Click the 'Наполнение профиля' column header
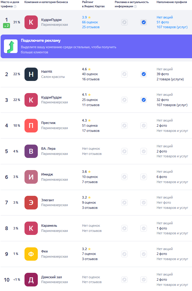This screenshot has height=291, width=192. [172, 2]
